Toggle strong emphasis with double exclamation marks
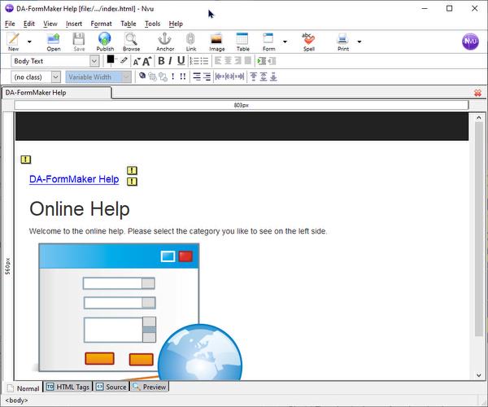This screenshot has width=488, height=407. point(183,77)
